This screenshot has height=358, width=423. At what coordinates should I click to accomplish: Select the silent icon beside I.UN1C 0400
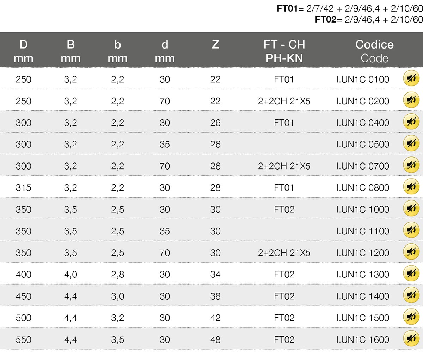(x=411, y=122)
